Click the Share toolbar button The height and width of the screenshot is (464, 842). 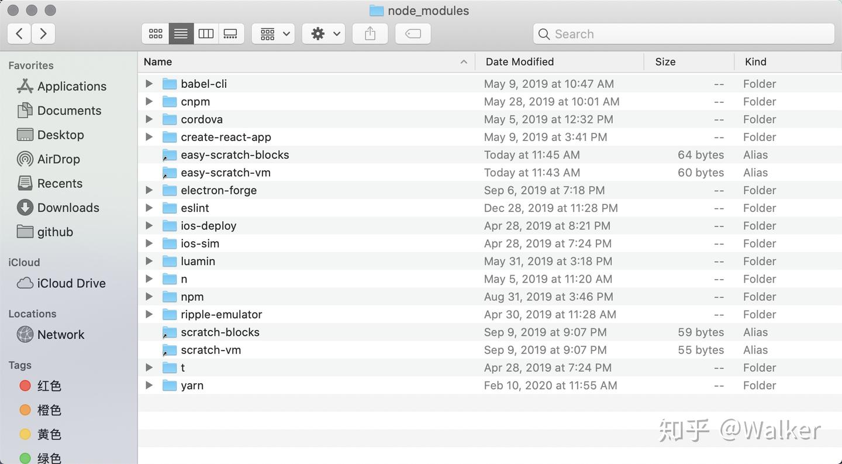point(370,34)
